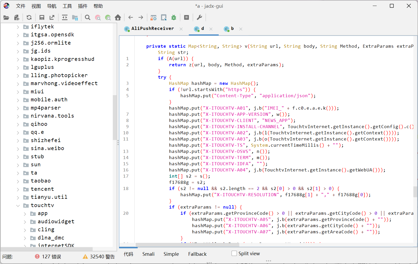
Task: Expand the audiowidget subpackage
Action: pyautogui.click(x=25, y=222)
